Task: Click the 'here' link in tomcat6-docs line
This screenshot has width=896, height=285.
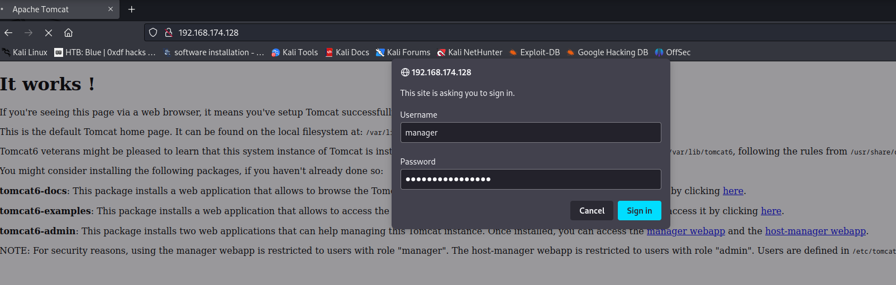Action: 733,191
